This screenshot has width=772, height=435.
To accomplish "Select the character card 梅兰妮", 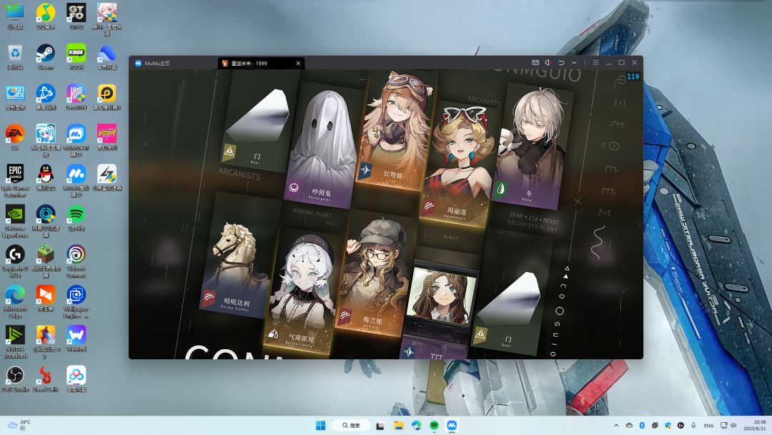I will [x=376, y=273].
